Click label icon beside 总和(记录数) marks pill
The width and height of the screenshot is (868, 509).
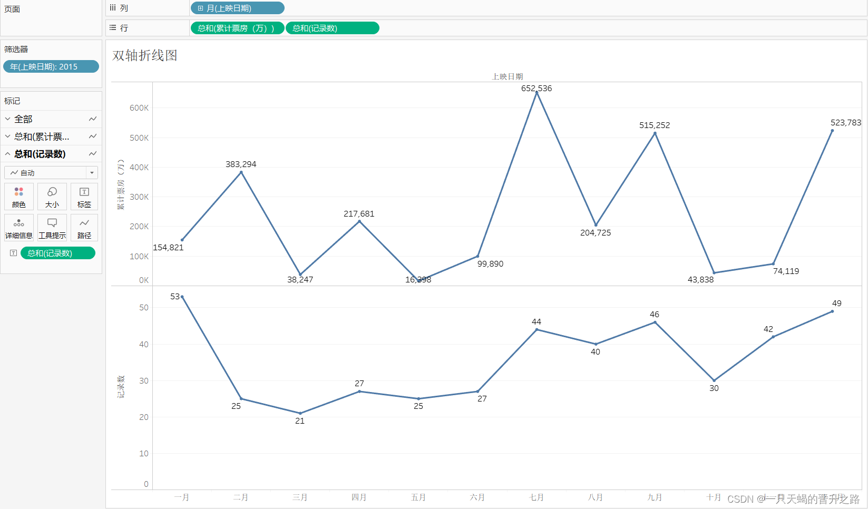13,253
